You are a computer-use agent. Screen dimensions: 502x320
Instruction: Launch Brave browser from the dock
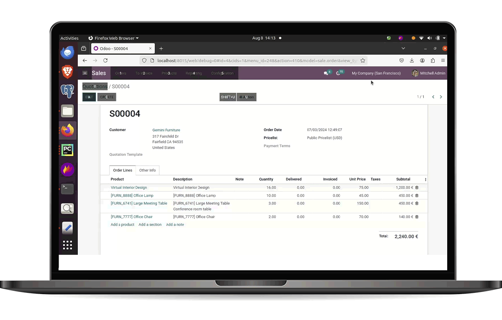point(67,72)
